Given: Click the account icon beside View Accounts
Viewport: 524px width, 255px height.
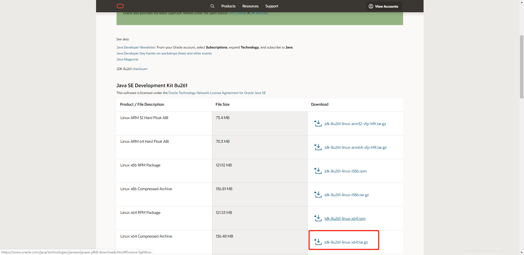Looking at the screenshot, I should click(x=371, y=6).
